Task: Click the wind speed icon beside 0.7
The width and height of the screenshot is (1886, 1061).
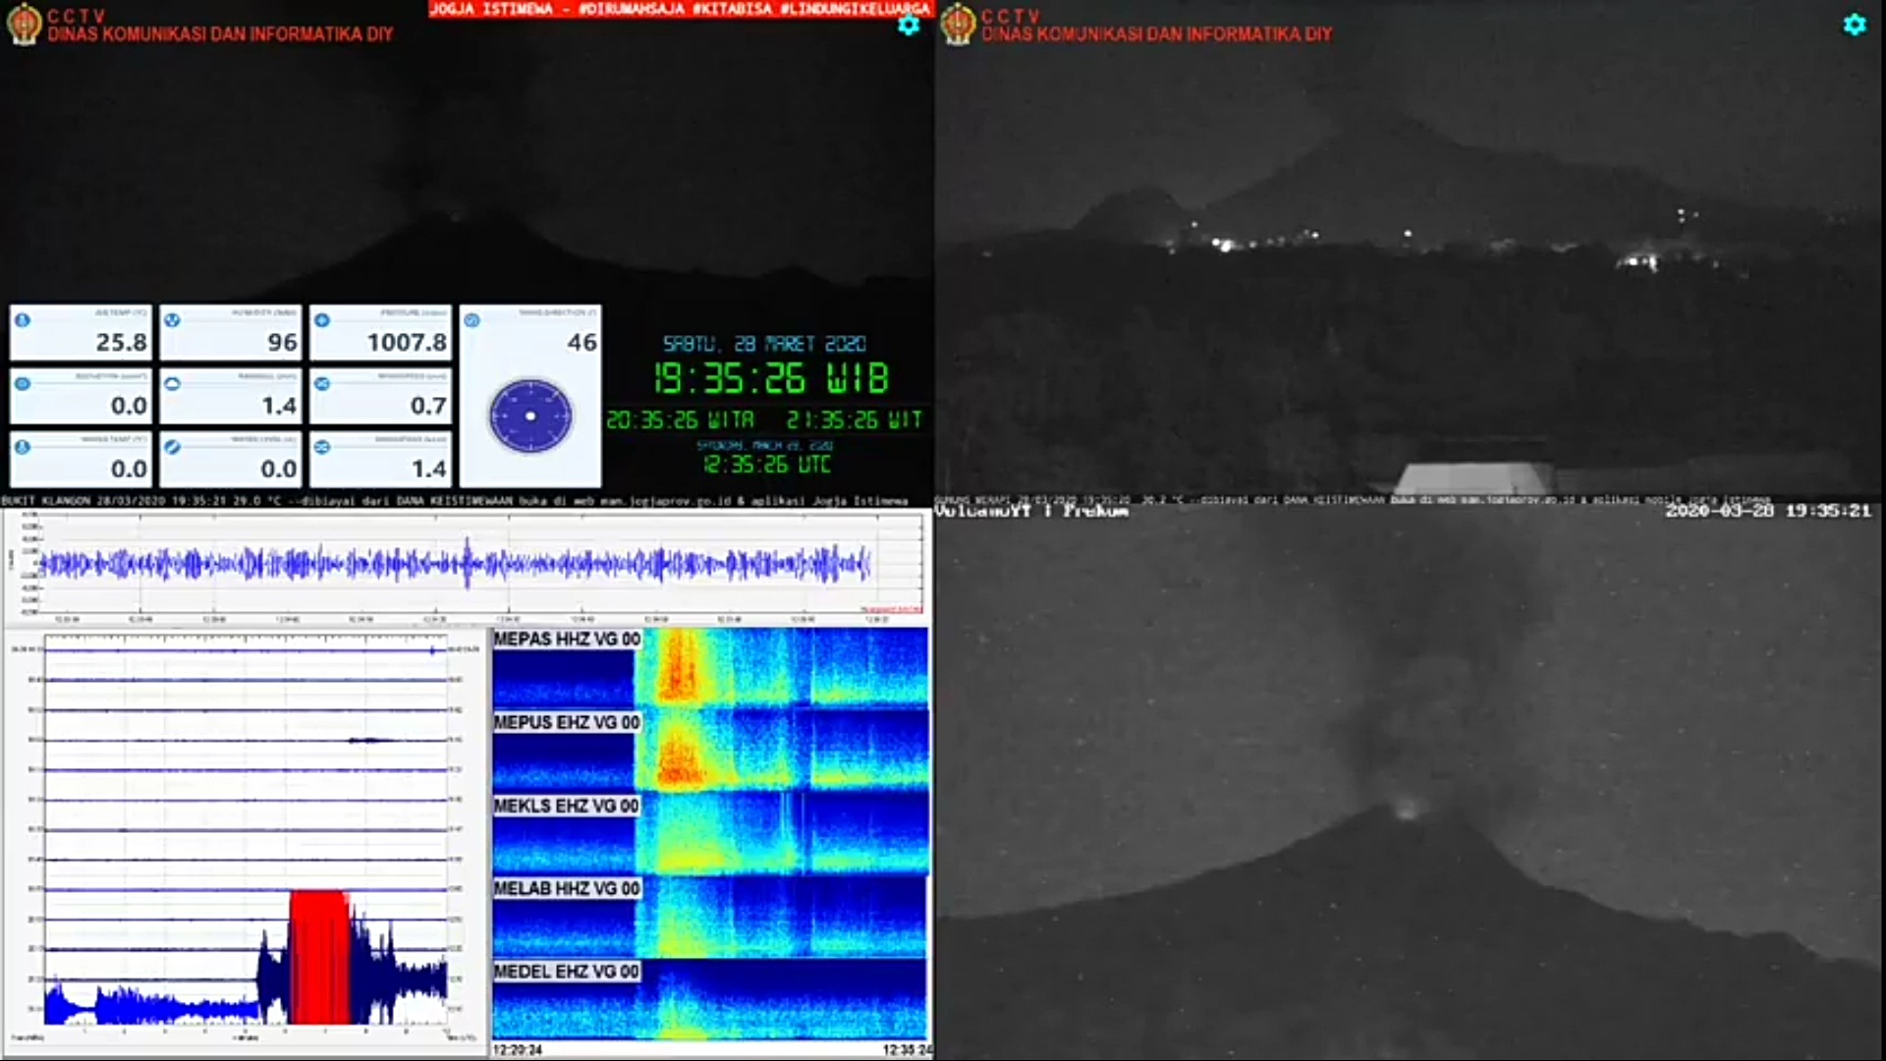Action: [322, 384]
